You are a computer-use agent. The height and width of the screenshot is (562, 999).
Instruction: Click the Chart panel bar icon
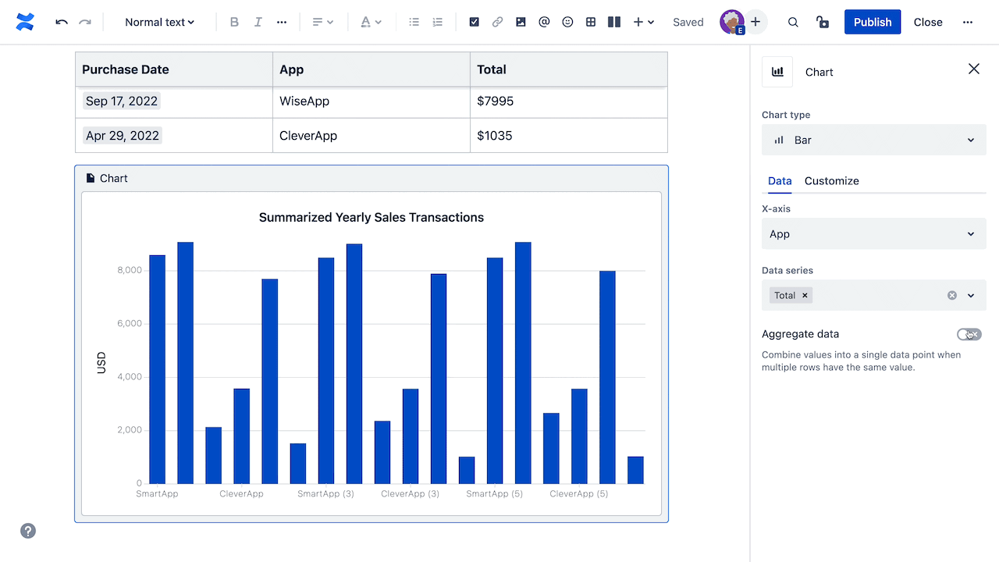(777, 72)
